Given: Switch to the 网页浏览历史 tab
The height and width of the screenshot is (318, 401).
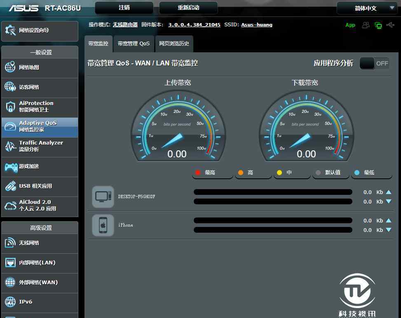Looking at the screenshot, I should tap(174, 44).
